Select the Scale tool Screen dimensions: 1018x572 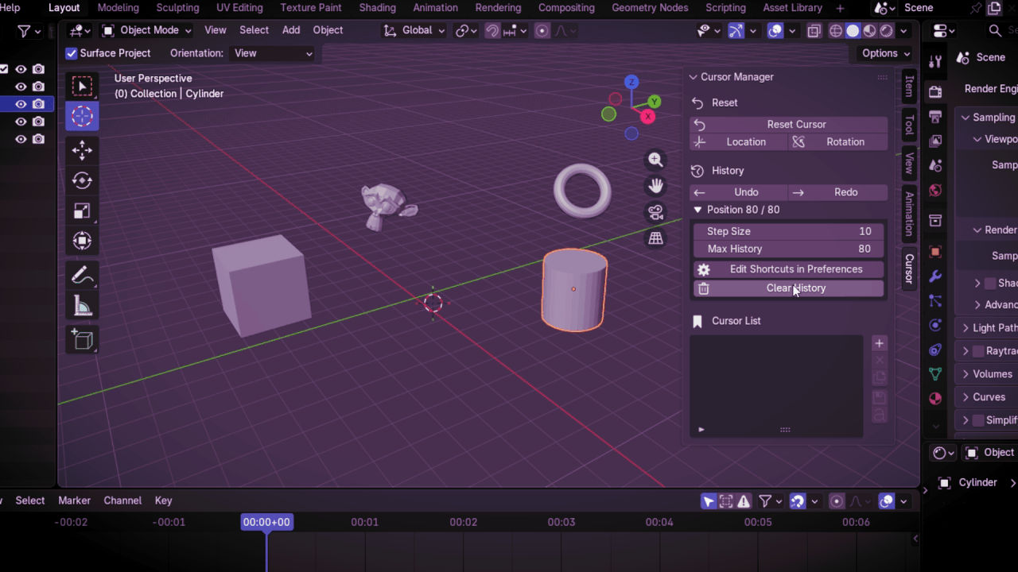click(x=82, y=211)
